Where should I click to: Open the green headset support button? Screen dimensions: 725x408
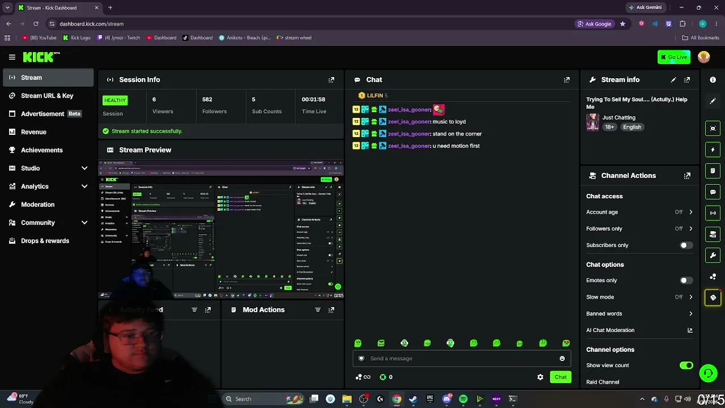coord(708,373)
